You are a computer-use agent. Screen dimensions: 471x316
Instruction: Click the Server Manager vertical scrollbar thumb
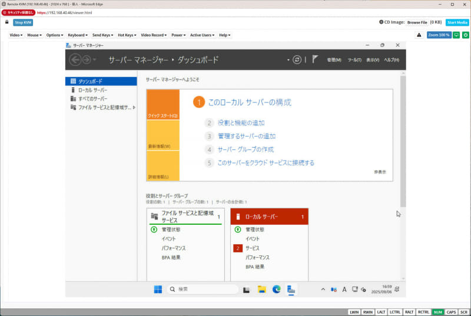403,141
